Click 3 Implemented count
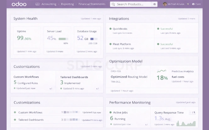The image size is (209, 130). (70, 83)
